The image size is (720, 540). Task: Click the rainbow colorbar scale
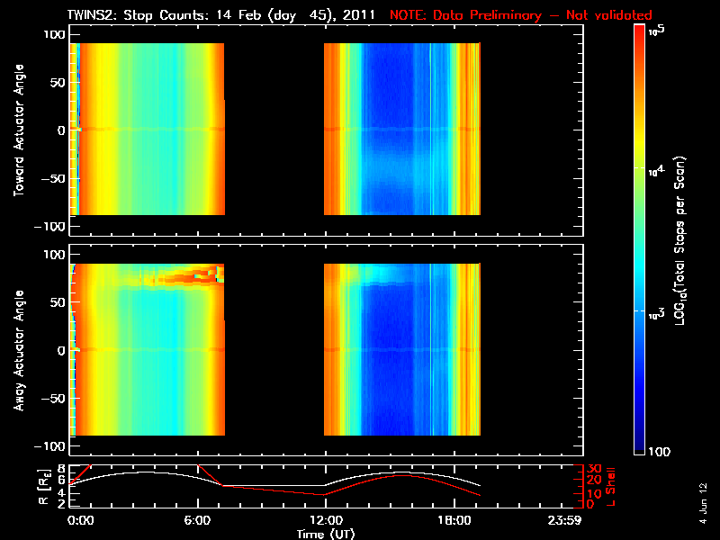tap(640, 239)
